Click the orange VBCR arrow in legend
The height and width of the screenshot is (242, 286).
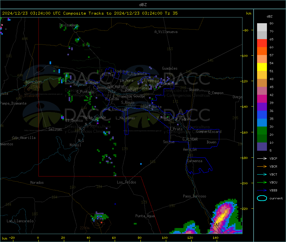coord(262,166)
